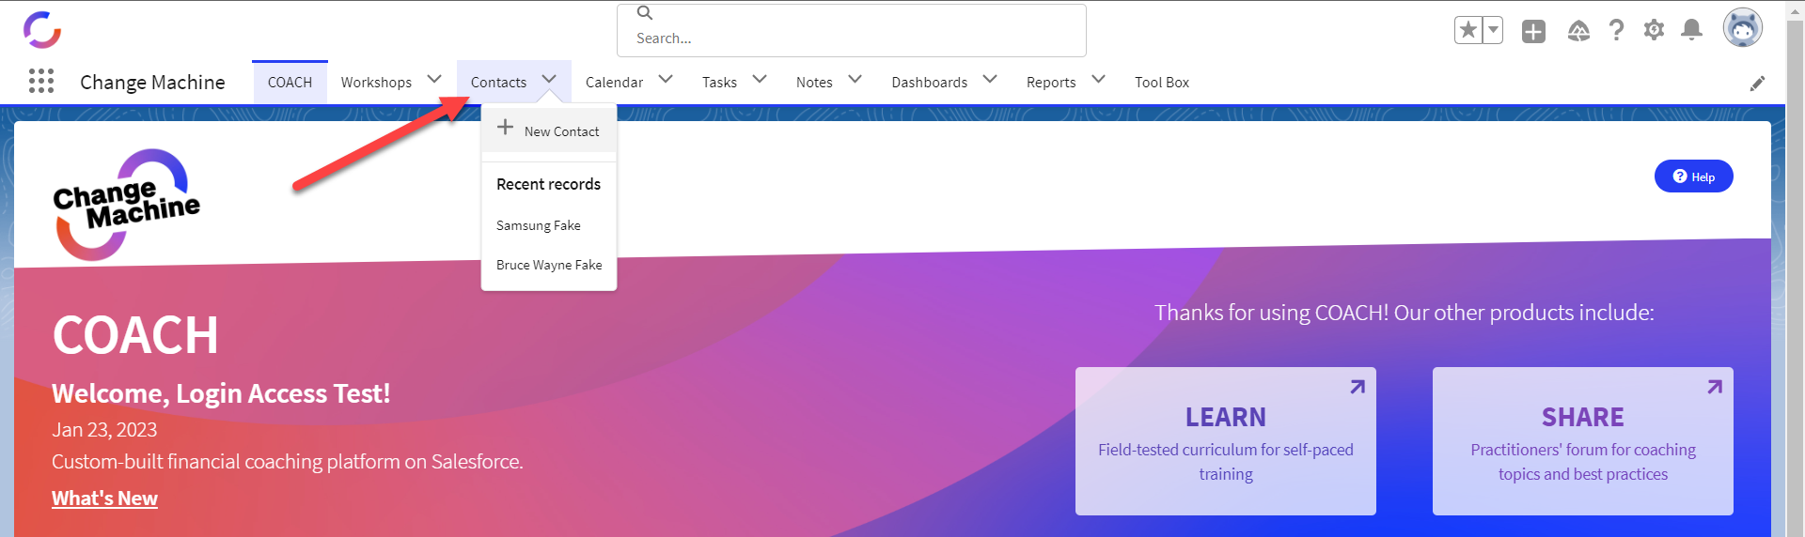Click the search magnifier icon
The image size is (1805, 537).
[645, 13]
